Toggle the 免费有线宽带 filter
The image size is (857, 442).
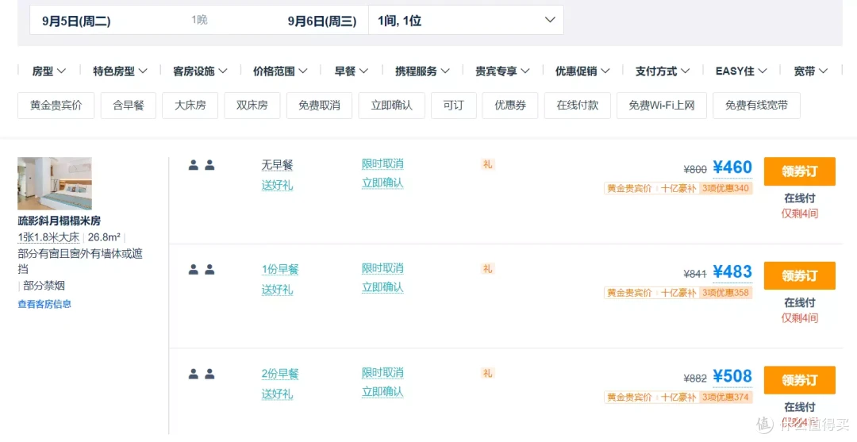756,106
